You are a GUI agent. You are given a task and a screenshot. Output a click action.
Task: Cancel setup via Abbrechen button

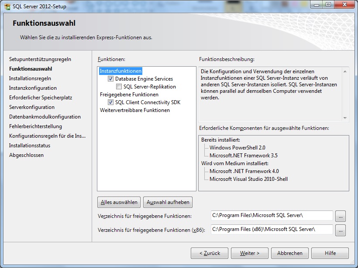pos(290,253)
